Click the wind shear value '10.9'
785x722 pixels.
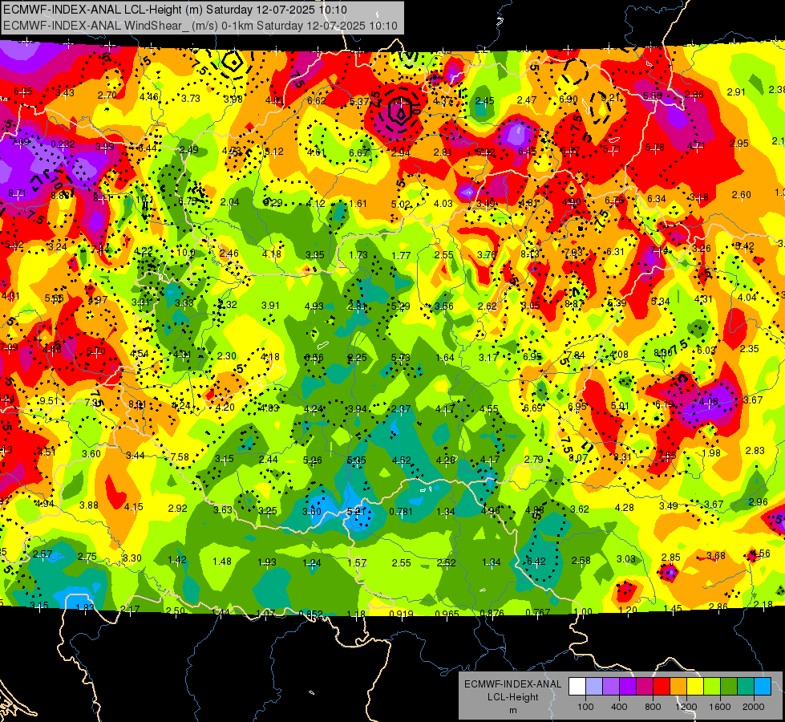tap(186, 253)
